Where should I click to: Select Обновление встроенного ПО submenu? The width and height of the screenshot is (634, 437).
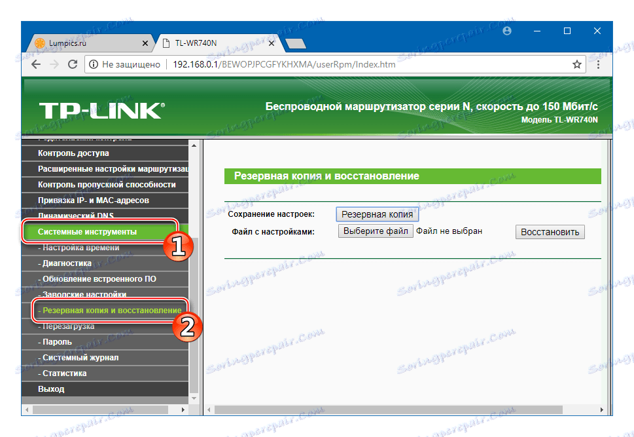tap(105, 279)
